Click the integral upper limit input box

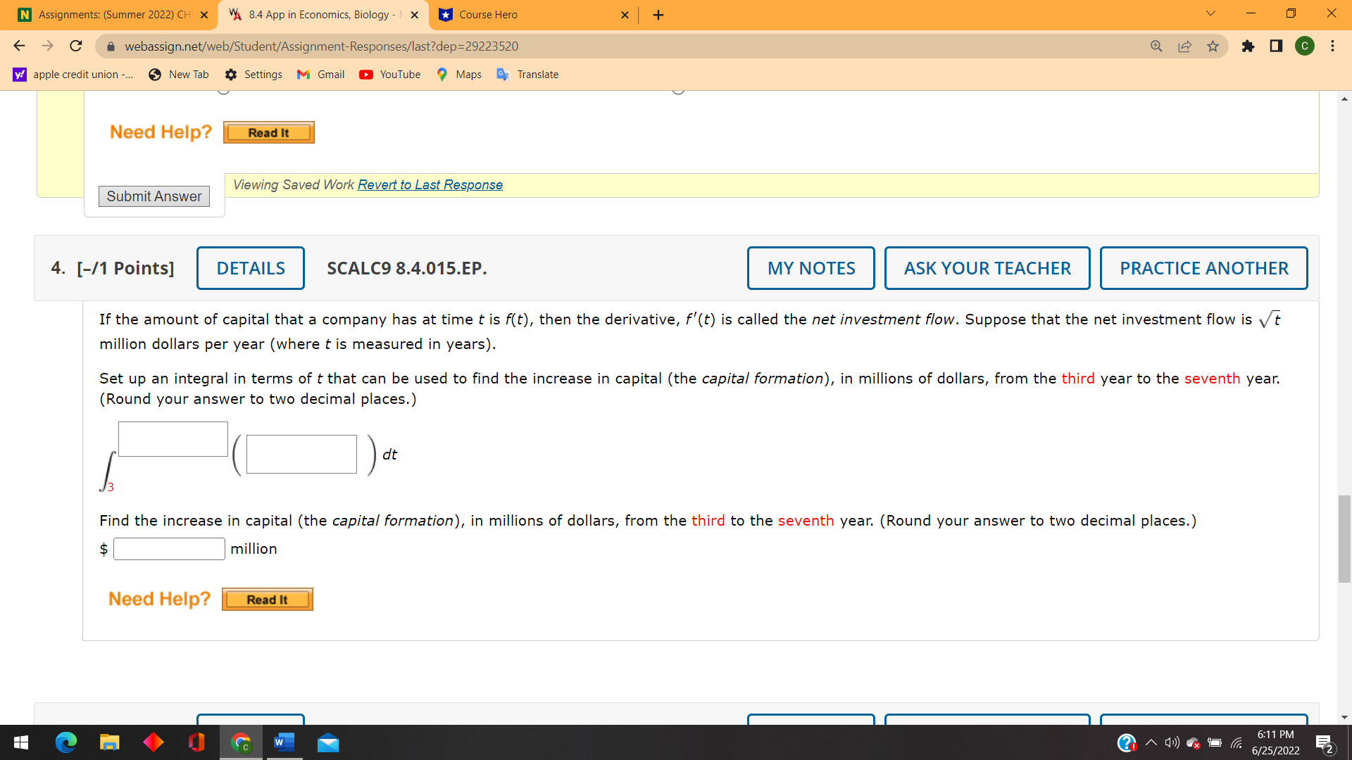coord(173,439)
